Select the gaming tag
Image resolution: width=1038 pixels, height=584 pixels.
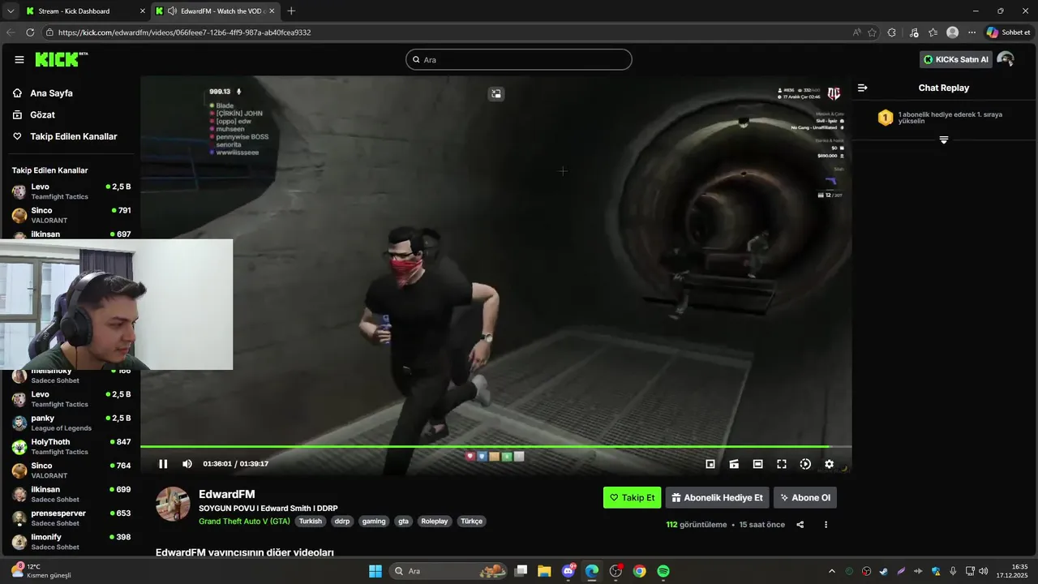coord(374,522)
